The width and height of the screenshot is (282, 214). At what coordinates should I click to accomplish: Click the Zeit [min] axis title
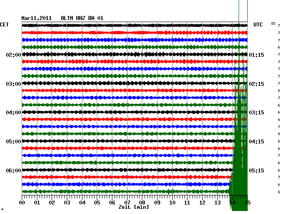pos(134,207)
